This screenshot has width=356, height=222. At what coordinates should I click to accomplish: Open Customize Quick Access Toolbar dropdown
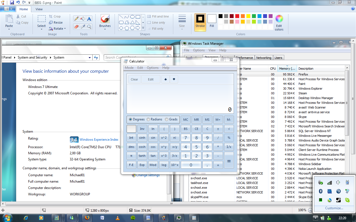click(29, 3)
